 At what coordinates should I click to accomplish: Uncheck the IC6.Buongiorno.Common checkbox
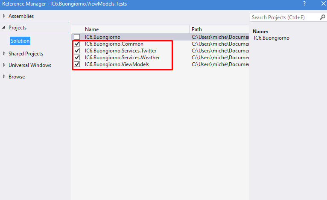(77, 44)
